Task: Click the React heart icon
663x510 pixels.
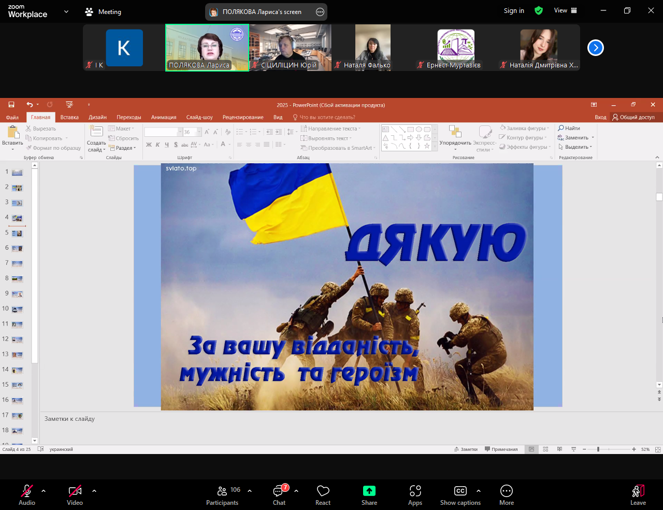Action: tap(323, 491)
